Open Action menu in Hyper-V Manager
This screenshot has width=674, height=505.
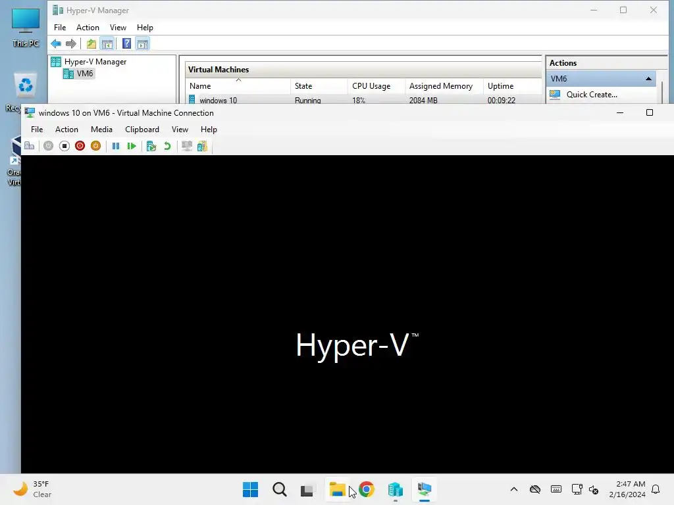pos(88,28)
